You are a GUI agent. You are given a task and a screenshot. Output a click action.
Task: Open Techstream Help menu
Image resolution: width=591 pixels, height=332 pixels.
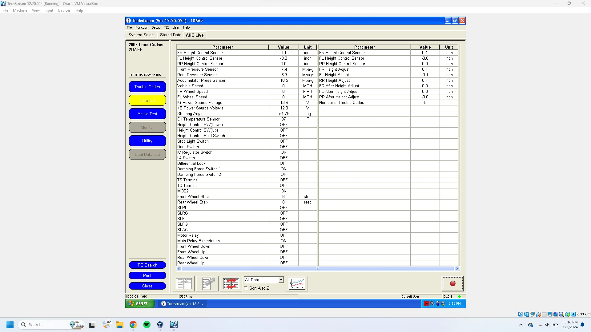tap(187, 27)
